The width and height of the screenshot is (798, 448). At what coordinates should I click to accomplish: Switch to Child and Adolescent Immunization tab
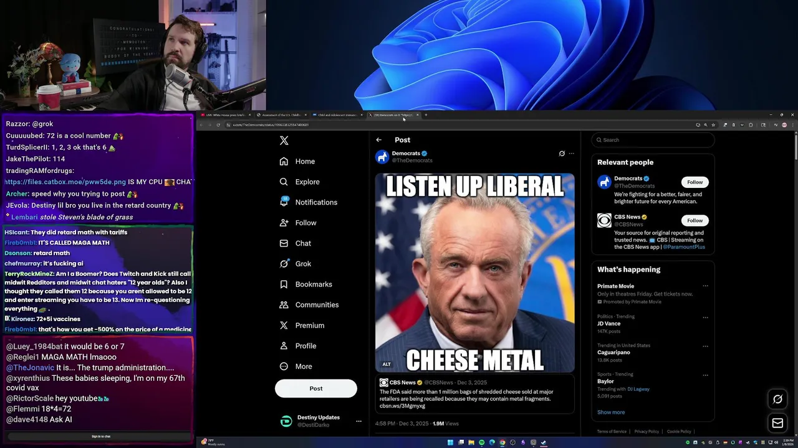338,115
